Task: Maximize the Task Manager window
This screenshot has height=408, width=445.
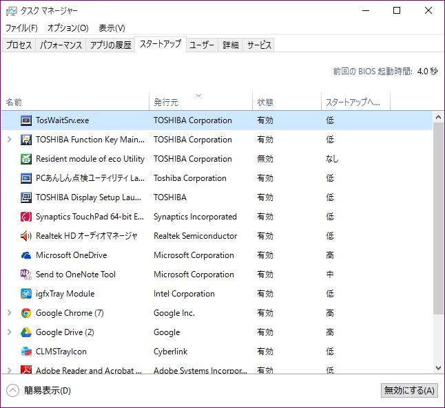Action: tap(397, 11)
